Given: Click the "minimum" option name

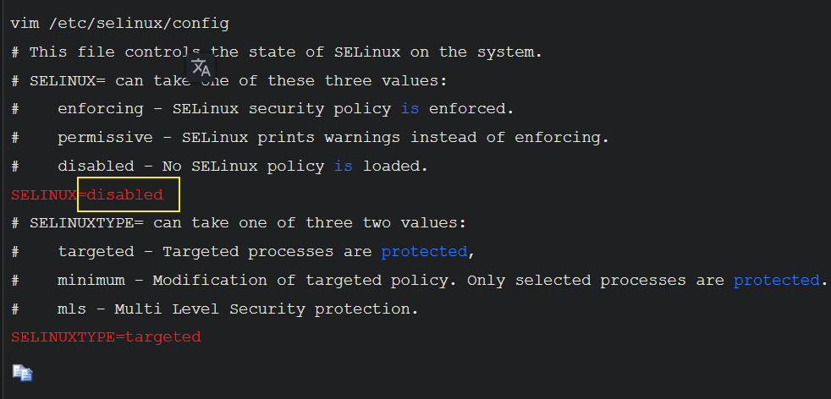Looking at the screenshot, I should pos(91,280).
